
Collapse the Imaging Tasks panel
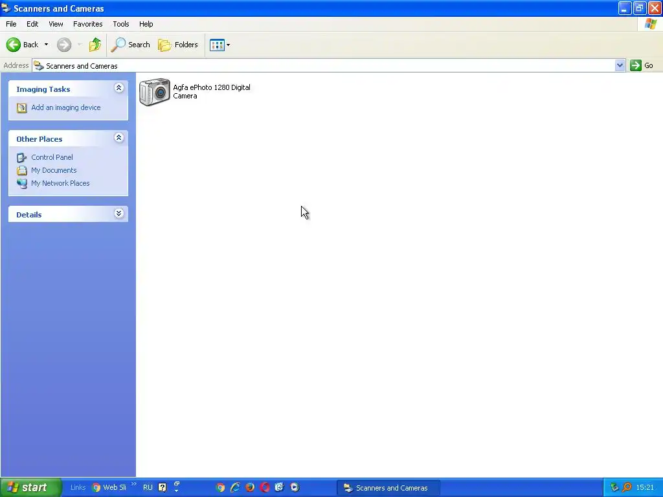tap(119, 88)
